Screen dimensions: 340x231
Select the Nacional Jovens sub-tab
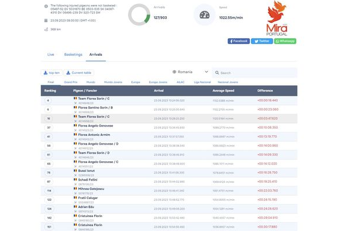pyautogui.click(x=228, y=82)
